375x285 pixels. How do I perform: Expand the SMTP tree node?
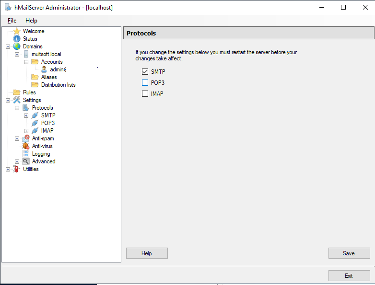pos(26,115)
